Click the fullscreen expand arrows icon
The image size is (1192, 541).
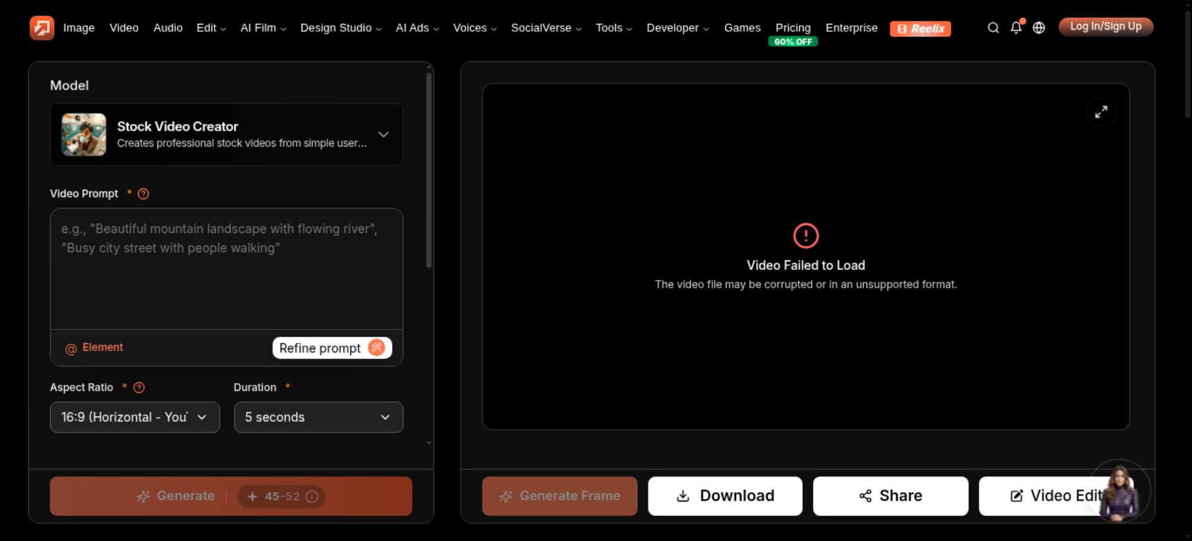1101,112
